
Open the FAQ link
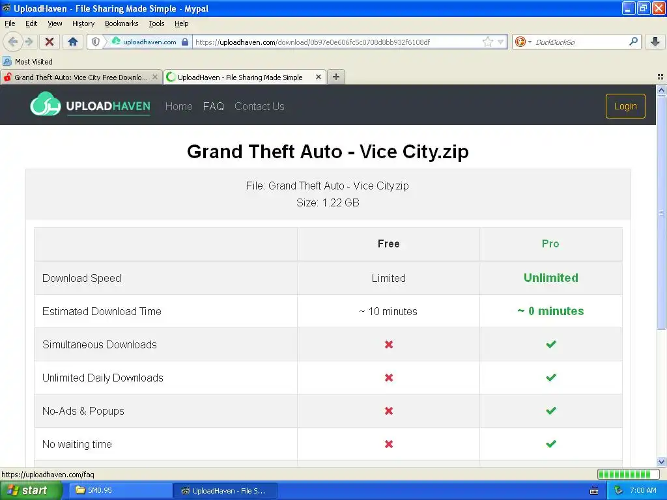pyautogui.click(x=213, y=106)
